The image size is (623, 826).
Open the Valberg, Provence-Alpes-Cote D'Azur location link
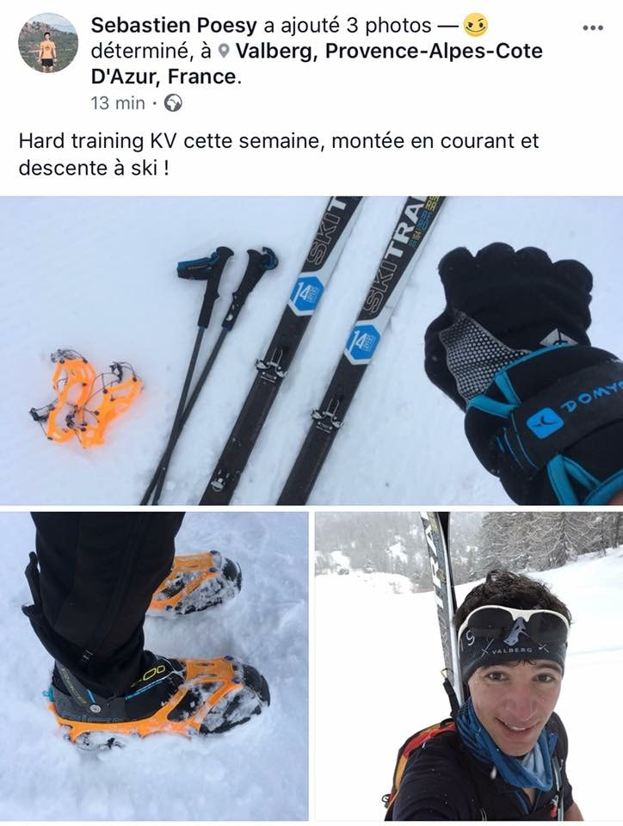[x=317, y=64]
